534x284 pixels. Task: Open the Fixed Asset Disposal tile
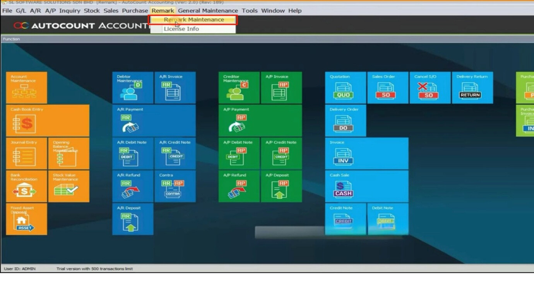[x=26, y=219]
